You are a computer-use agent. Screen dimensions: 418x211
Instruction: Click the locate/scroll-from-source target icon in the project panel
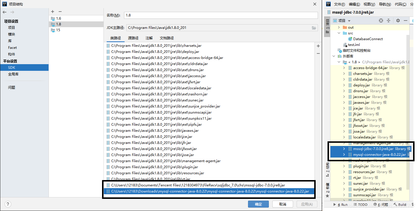(x=381, y=21)
